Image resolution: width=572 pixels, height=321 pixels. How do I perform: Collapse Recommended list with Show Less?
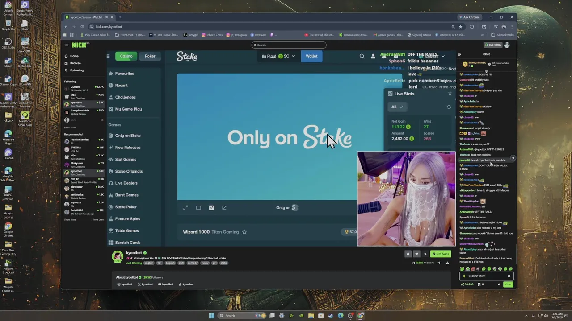click(98, 220)
